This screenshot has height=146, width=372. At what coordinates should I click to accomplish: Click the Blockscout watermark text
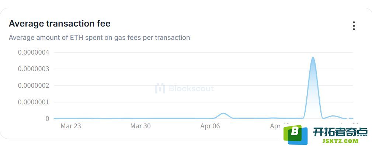coord(191,88)
